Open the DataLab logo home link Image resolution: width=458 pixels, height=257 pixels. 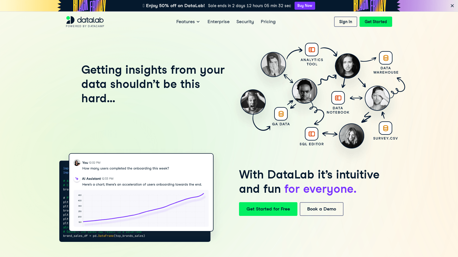coord(85,22)
